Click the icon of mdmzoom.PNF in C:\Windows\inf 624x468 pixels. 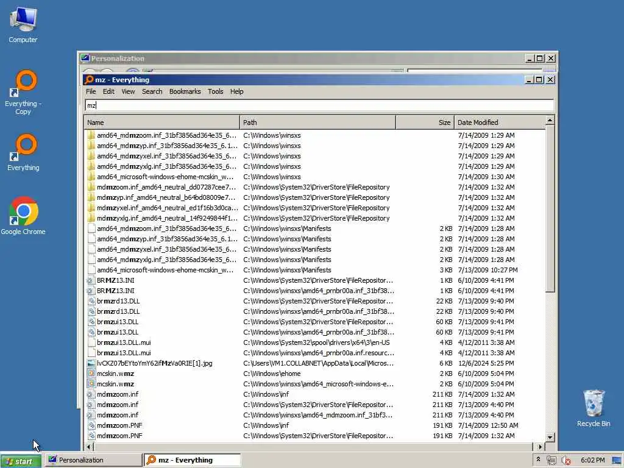point(91,425)
